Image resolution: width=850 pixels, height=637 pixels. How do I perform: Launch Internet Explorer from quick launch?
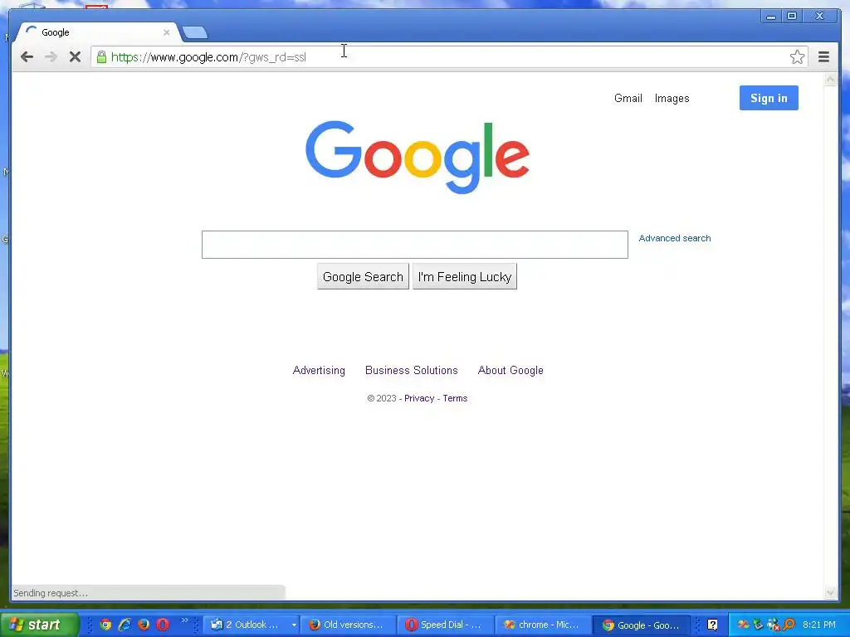pyautogui.click(x=125, y=625)
